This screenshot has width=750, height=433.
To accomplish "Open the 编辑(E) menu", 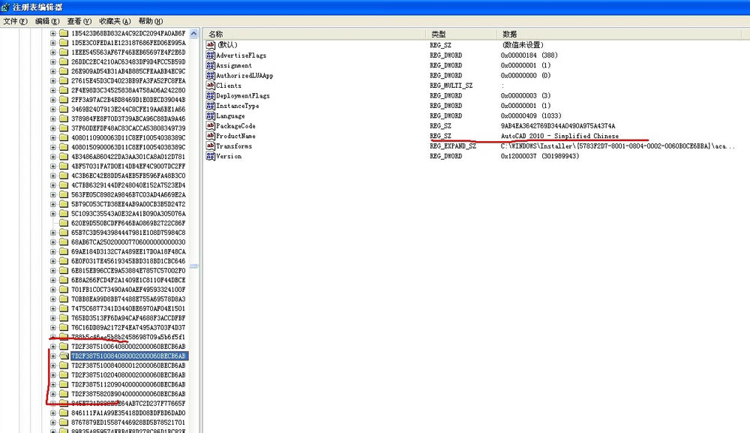I will tap(47, 21).
